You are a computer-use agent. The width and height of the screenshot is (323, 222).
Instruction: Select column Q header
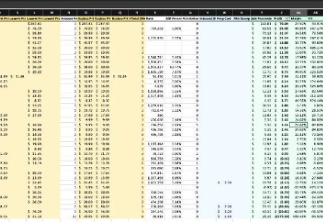click(x=120, y=13)
